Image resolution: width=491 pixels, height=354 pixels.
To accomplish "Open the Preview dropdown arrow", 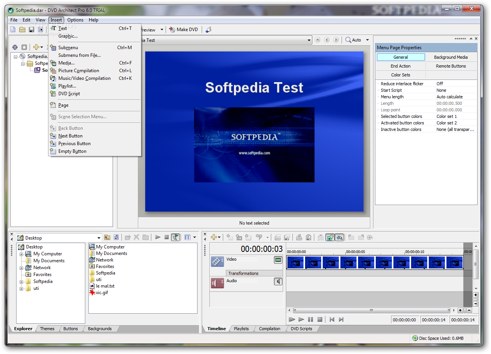I will [x=162, y=30].
